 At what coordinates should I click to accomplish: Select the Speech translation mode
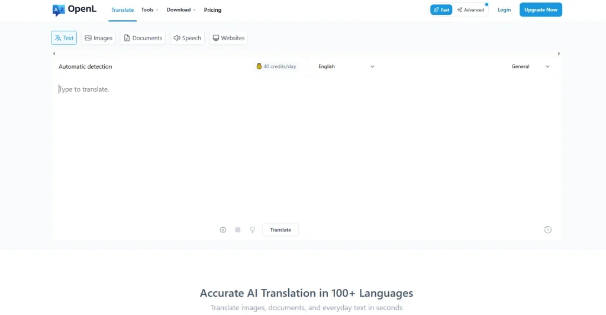point(187,38)
